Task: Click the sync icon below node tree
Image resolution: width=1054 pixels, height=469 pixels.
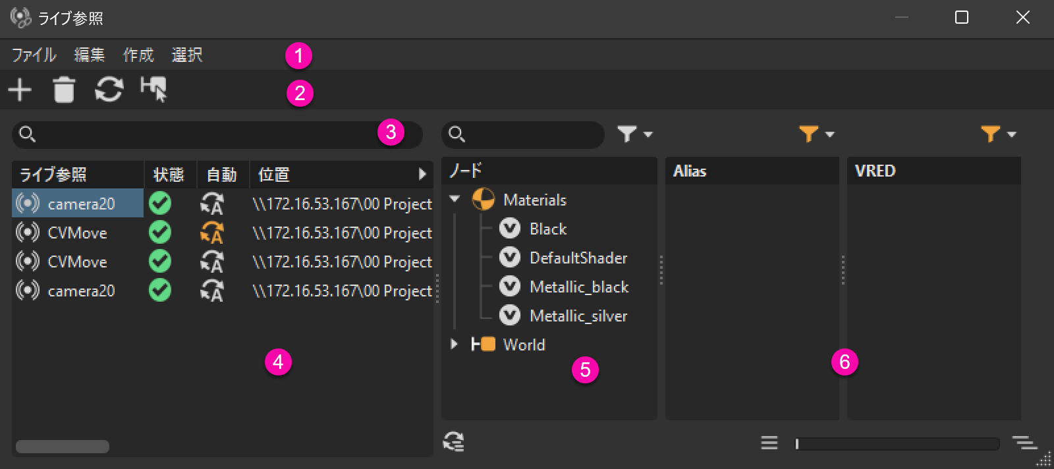Action: pos(454,441)
